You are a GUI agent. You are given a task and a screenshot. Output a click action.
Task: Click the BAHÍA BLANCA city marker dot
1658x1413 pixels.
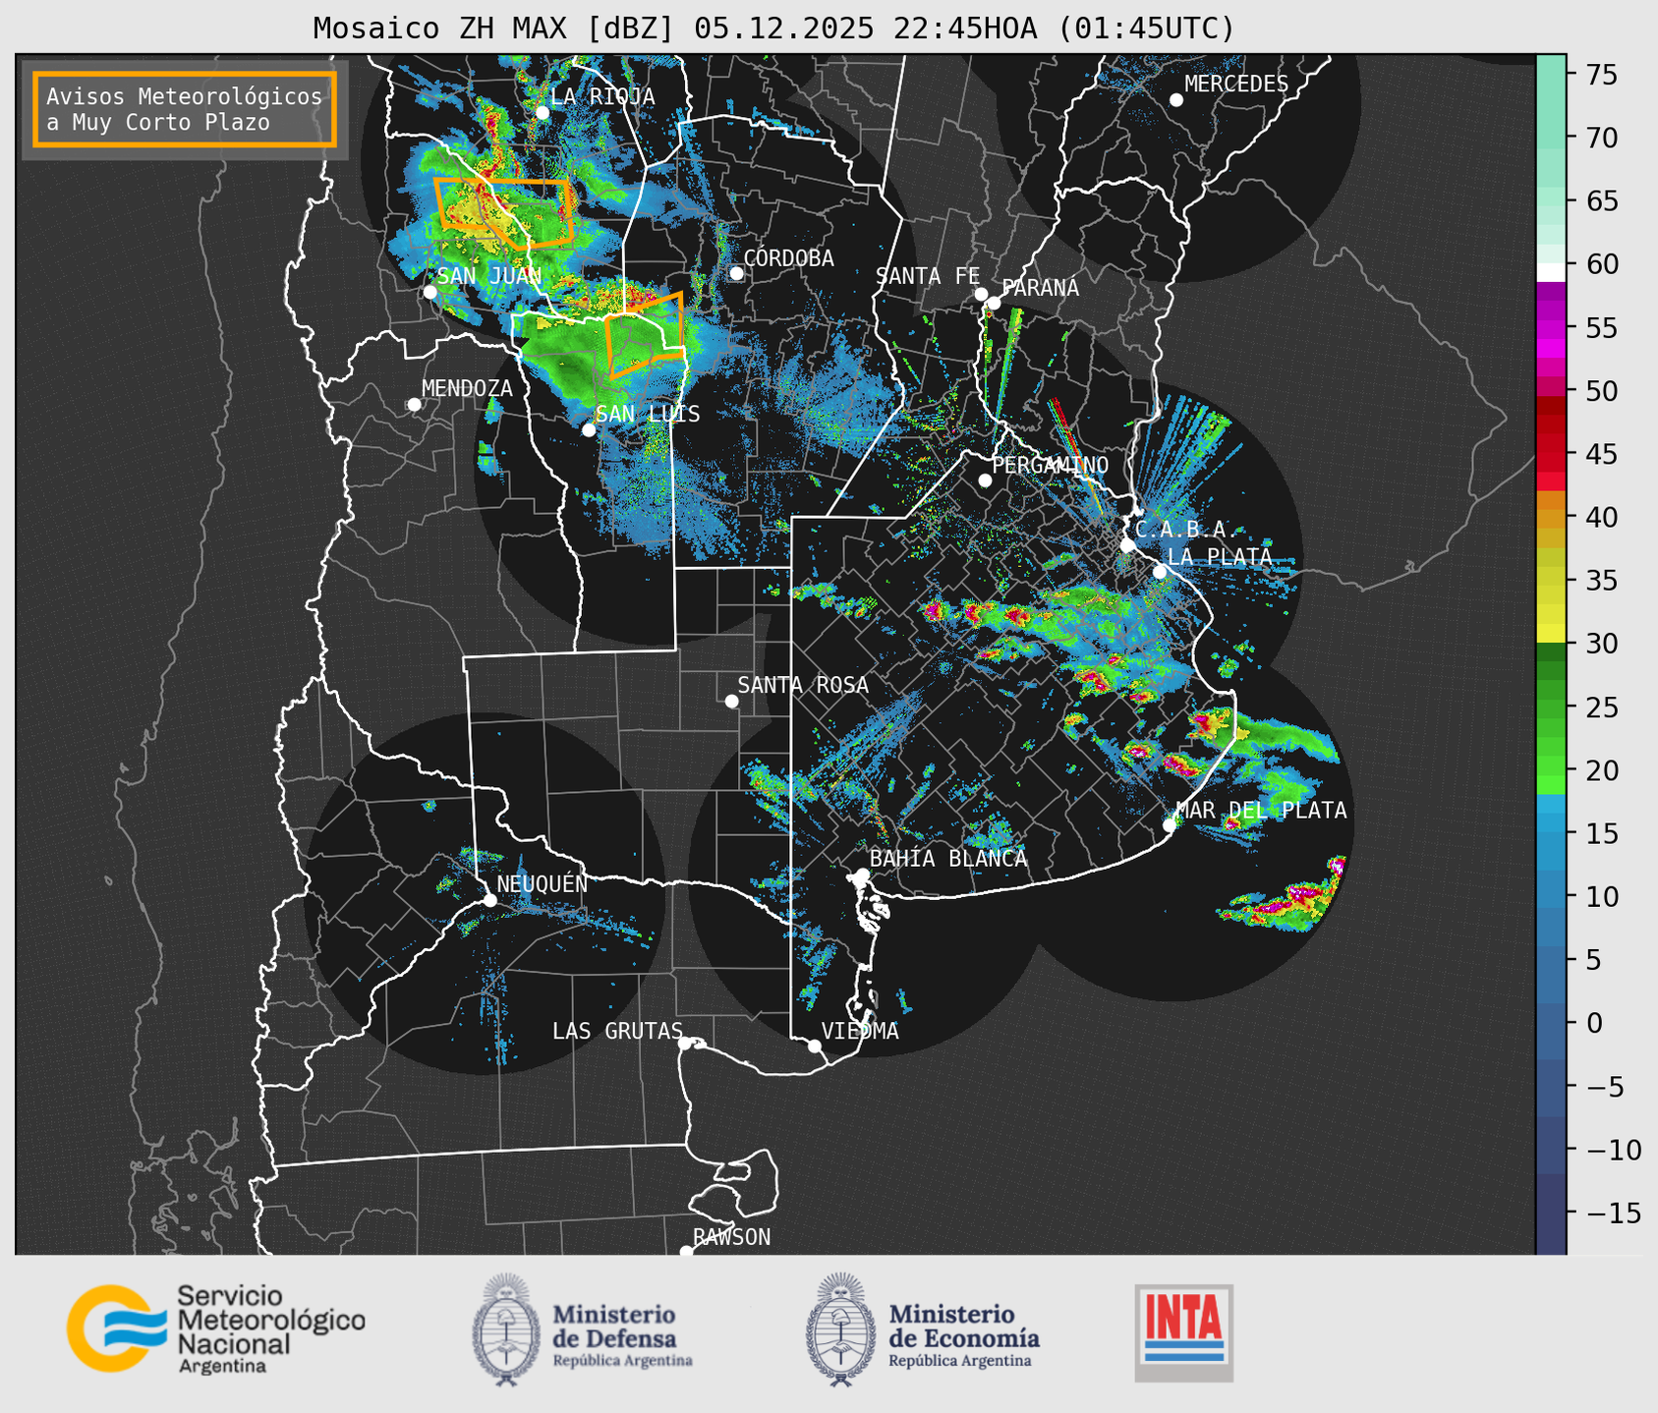click(862, 875)
